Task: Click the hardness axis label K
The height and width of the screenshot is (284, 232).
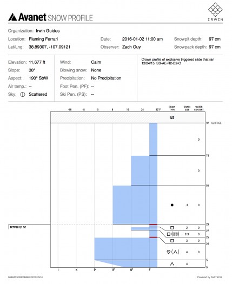Action: [x=76, y=270]
